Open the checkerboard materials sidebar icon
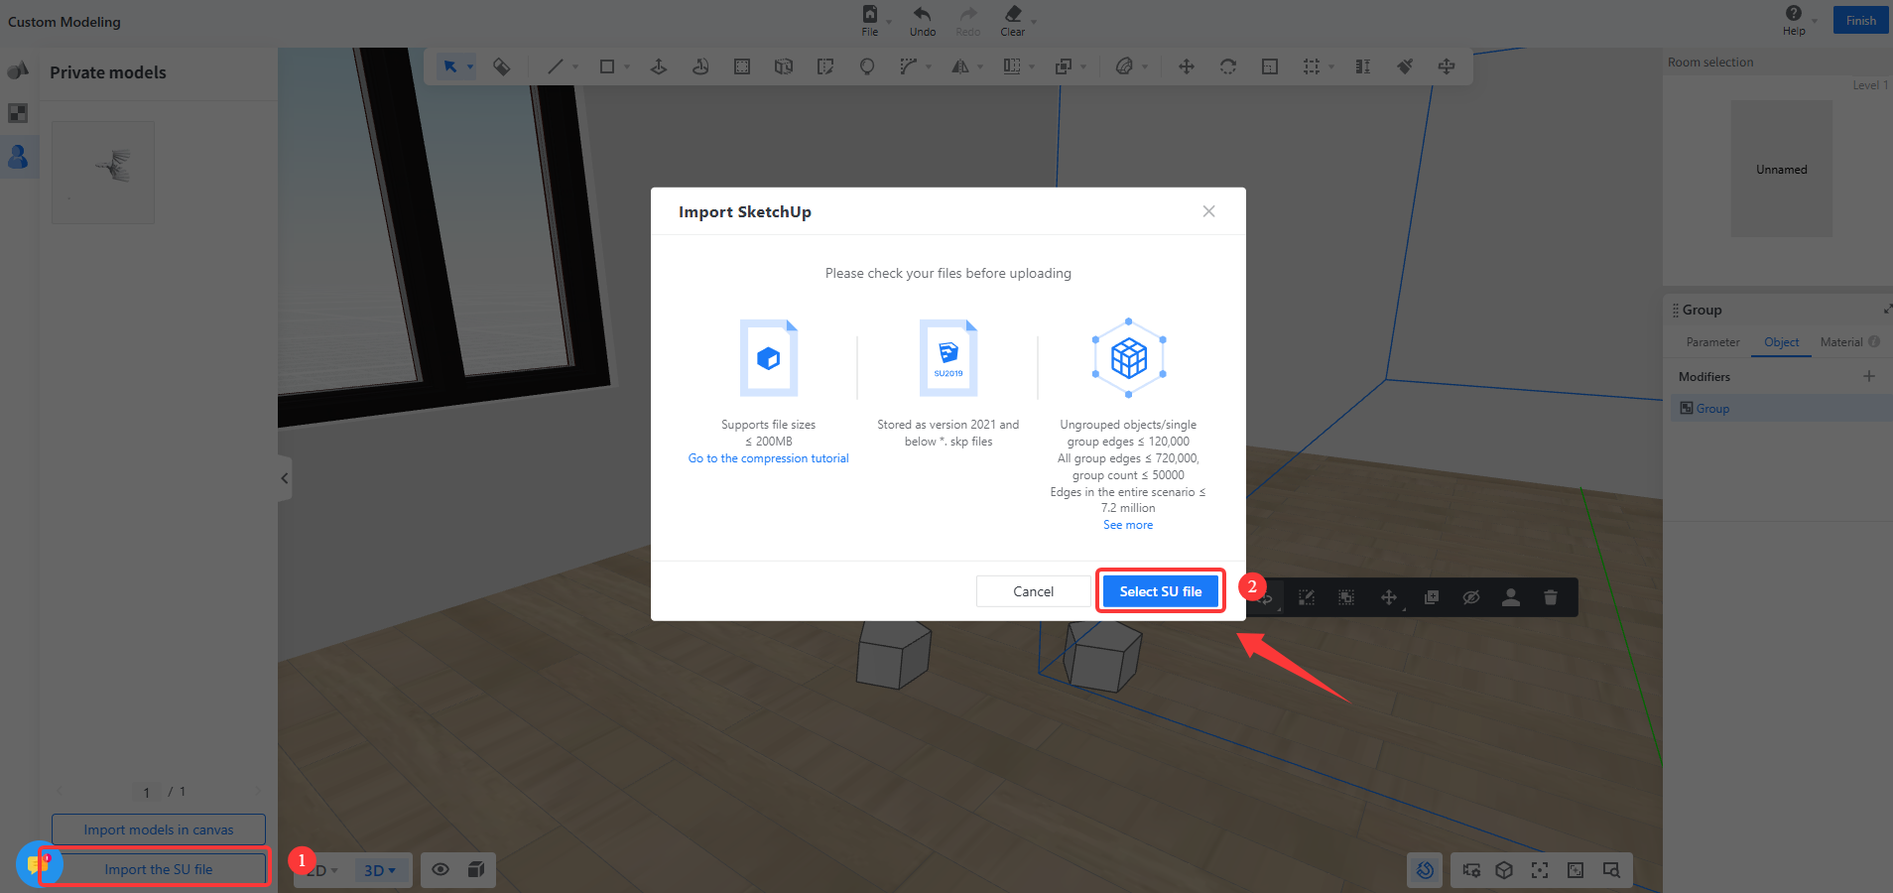The width and height of the screenshot is (1893, 893). (x=18, y=113)
